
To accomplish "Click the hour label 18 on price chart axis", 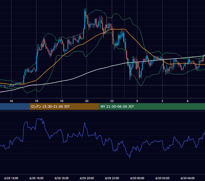I will pyautogui.click(x=61, y=101).
